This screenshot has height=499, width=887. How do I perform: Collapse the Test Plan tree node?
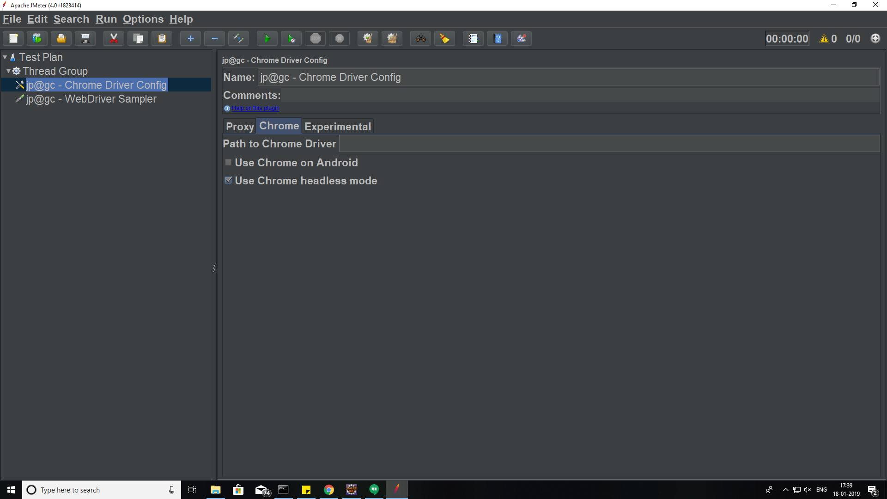point(5,57)
